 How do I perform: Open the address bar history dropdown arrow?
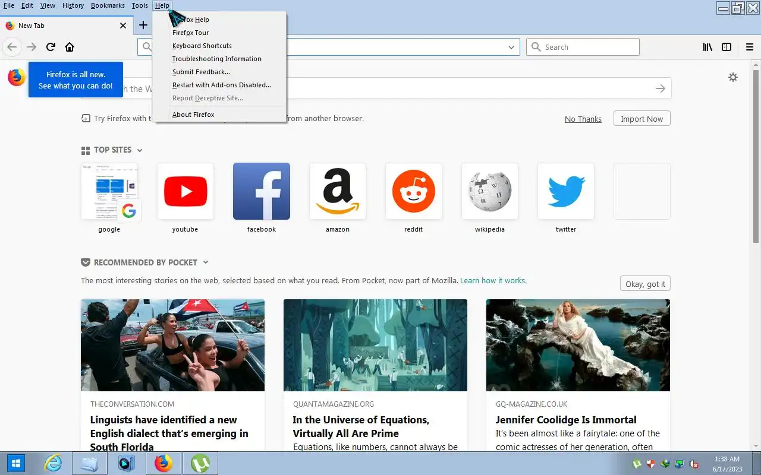click(511, 47)
